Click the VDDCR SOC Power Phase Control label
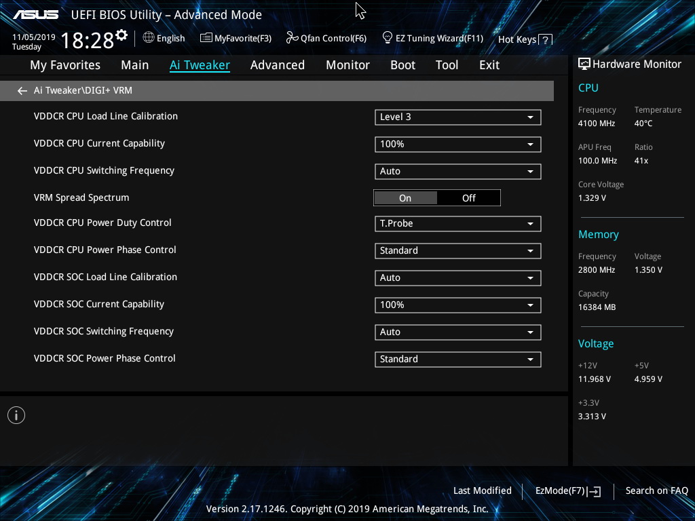The width and height of the screenshot is (695, 521). tap(105, 358)
